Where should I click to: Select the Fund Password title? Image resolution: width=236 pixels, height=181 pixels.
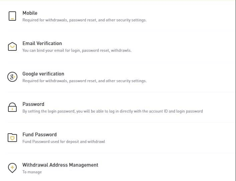pyautogui.click(x=39, y=135)
